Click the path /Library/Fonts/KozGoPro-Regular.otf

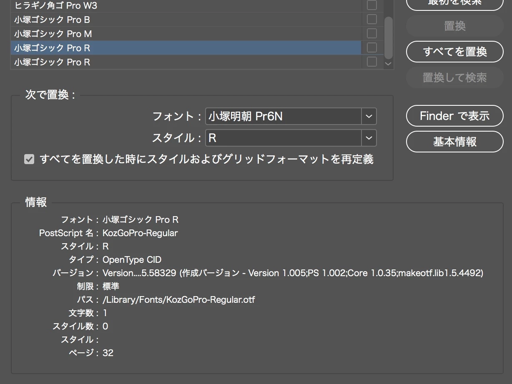(x=178, y=299)
